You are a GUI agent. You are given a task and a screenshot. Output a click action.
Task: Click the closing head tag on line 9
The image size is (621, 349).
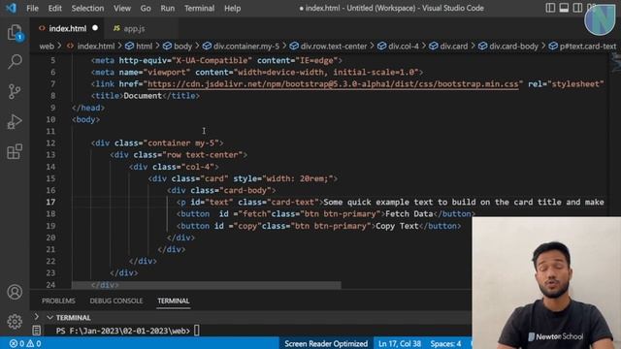[x=88, y=108]
